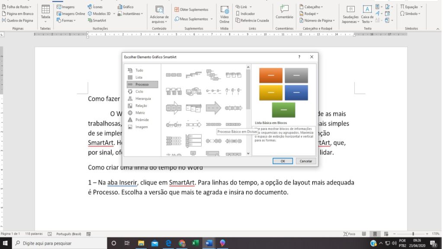Confirm the SmartArt dialog with OK
Viewport: 443px width, 249px height.
(282, 161)
